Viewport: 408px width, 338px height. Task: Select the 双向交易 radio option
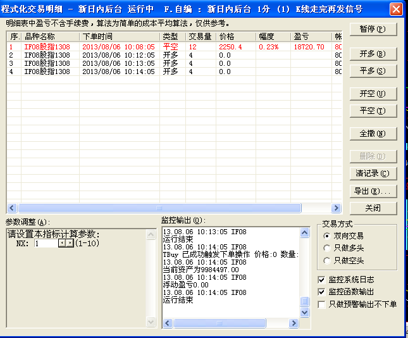coord(343,236)
